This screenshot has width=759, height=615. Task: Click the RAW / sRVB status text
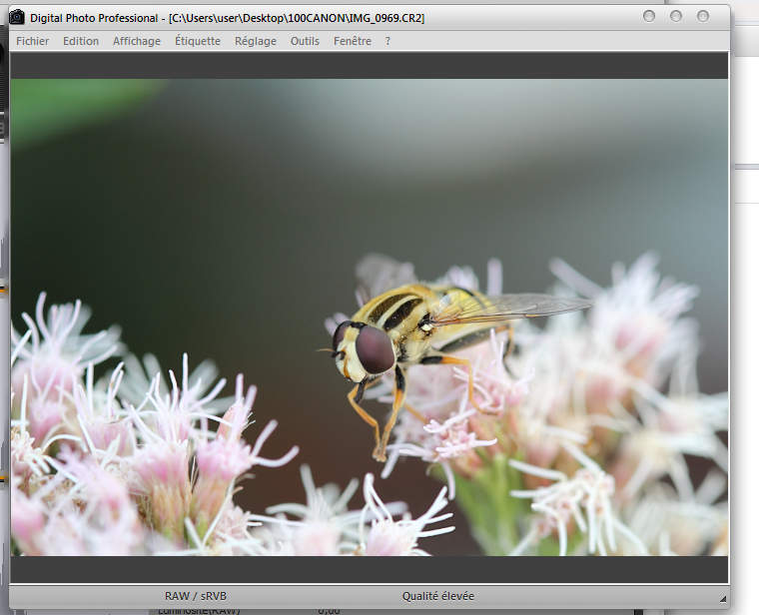tap(196, 596)
